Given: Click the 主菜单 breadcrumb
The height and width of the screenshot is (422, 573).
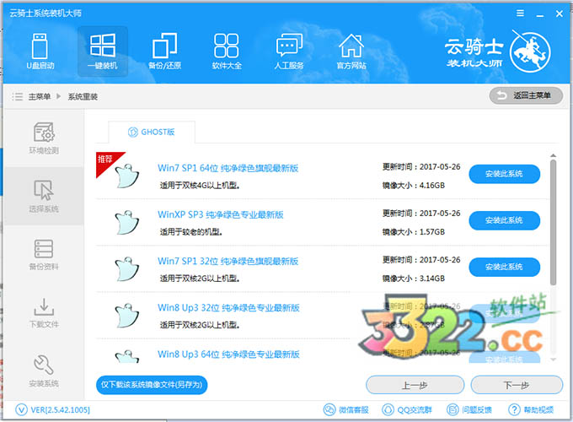Looking at the screenshot, I should click(40, 96).
